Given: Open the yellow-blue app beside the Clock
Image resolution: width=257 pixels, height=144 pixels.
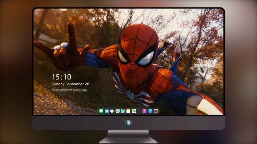Looking at the screenshot, I should point(118,111).
